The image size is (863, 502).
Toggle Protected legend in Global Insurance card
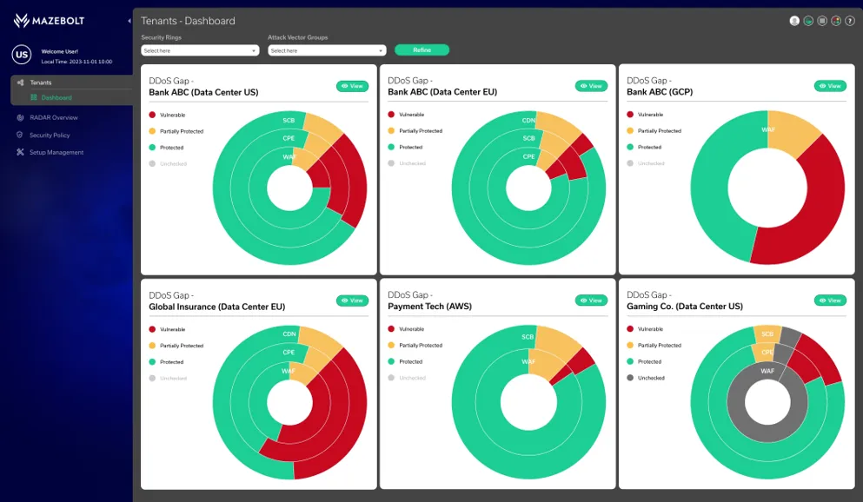[166, 362]
